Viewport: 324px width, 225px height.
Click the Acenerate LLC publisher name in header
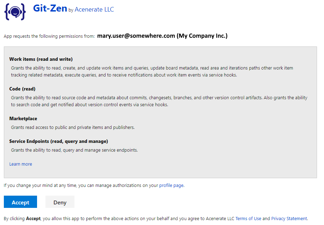click(94, 10)
